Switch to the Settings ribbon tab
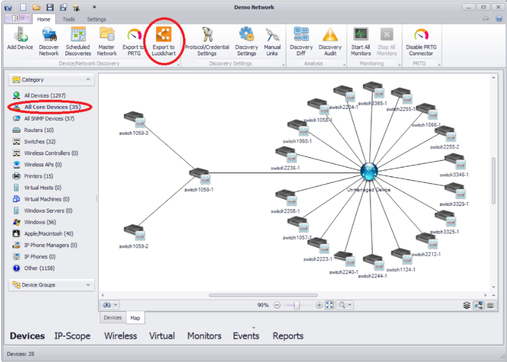The image size is (507, 362). click(96, 19)
